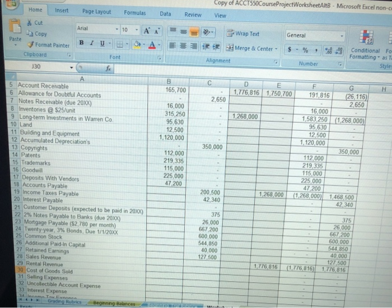Open Clipboard dialog launcher
The width and height of the screenshot is (392, 308).
point(69,55)
